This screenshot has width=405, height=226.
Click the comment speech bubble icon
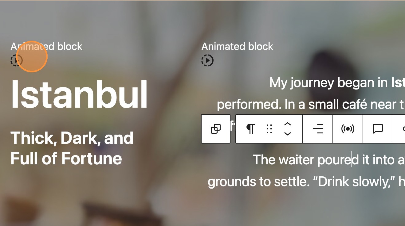point(378,129)
